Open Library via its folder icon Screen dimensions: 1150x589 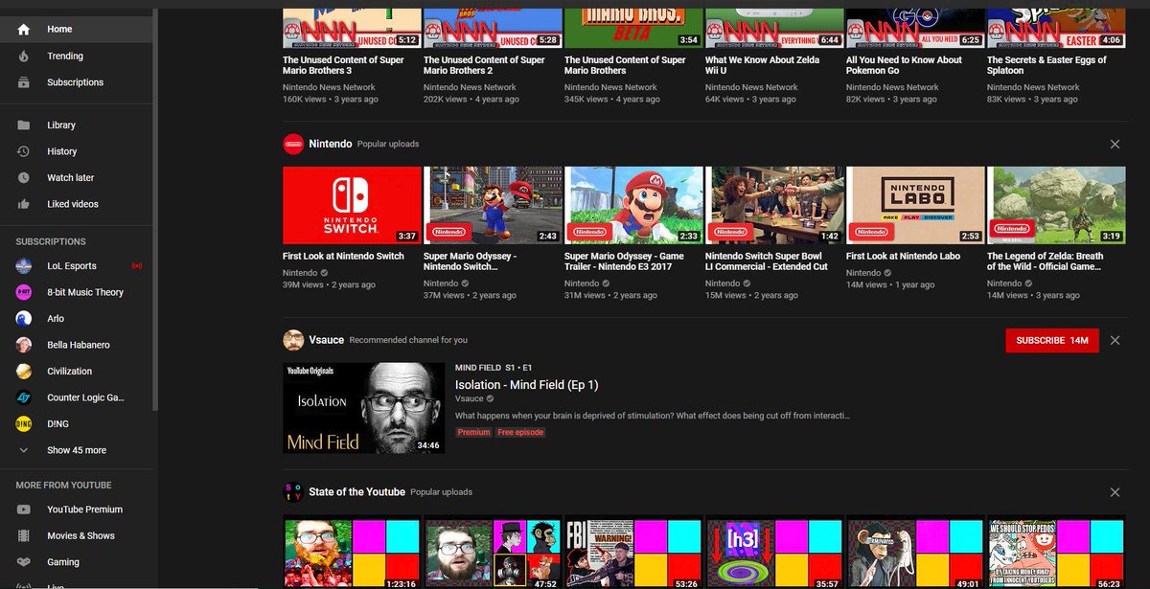pyautogui.click(x=24, y=125)
